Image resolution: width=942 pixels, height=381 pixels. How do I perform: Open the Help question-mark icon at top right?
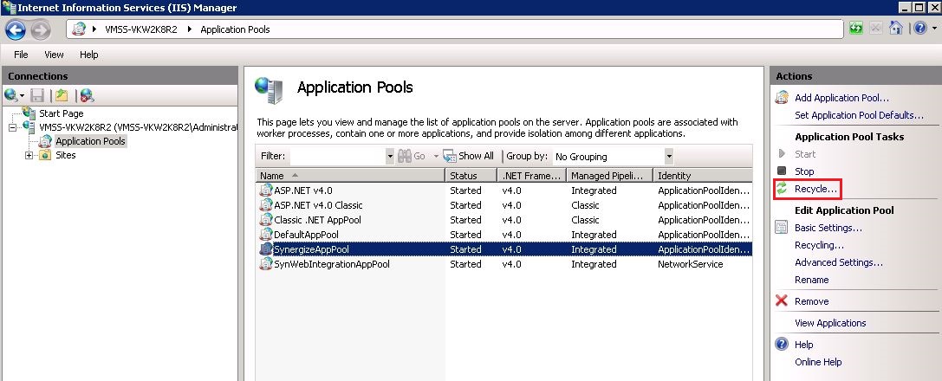click(x=919, y=29)
